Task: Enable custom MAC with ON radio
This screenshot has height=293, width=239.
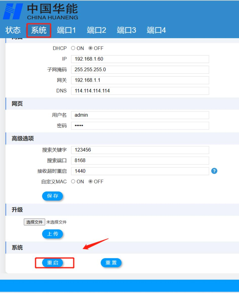Action: (x=73, y=181)
